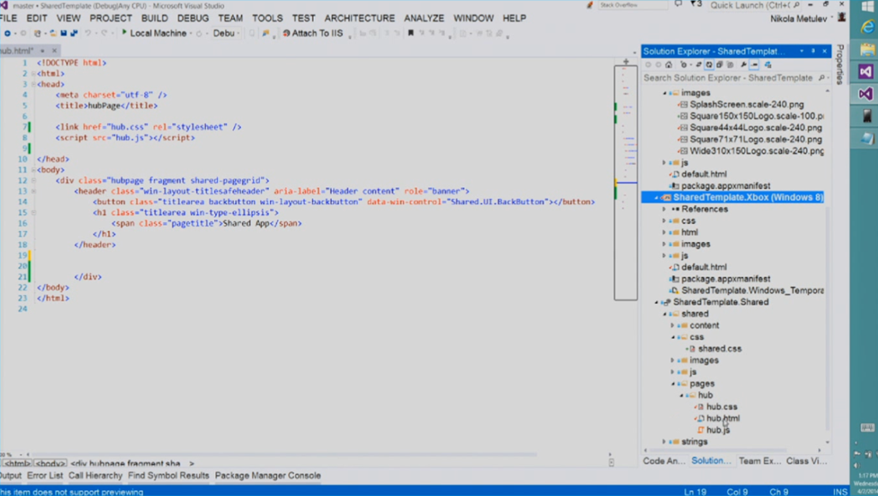Expand the strings folder node
The width and height of the screenshot is (878, 496).
(665, 442)
